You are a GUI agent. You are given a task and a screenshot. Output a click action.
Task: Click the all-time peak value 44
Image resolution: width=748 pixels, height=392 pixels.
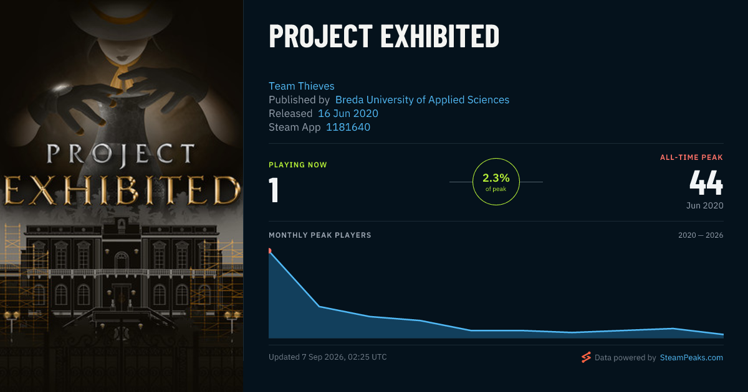coord(706,183)
